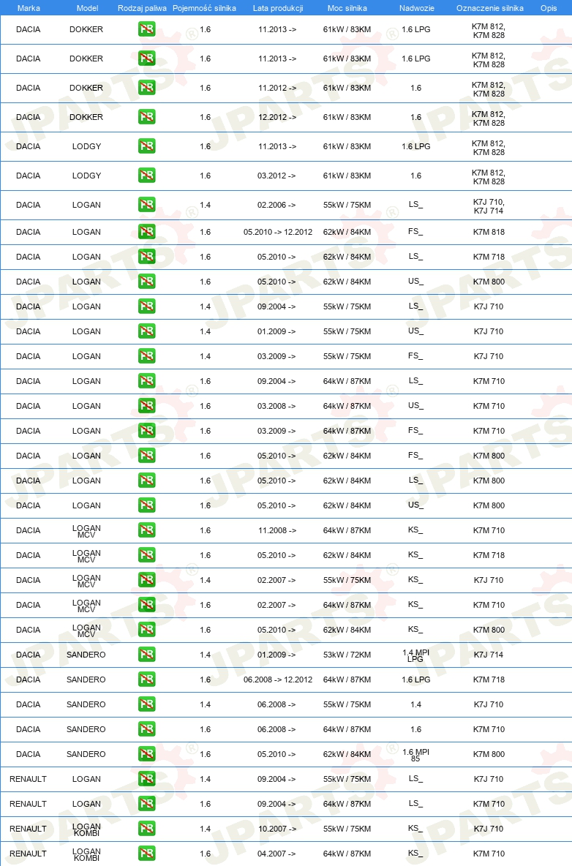572x866 pixels.
Task: Select the '02.2006 ->' production date cell
Action: [276, 205]
